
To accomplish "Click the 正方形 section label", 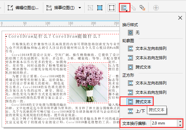I will coord(128,75).
